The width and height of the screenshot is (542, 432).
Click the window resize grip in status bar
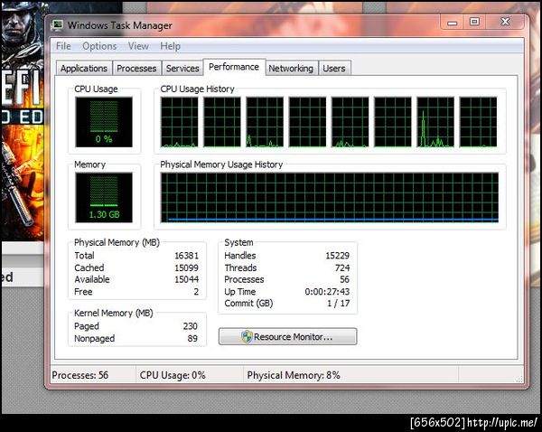click(519, 379)
